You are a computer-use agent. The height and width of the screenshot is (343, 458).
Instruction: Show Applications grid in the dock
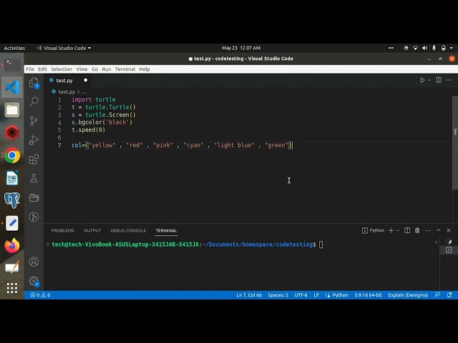pyautogui.click(x=12, y=288)
